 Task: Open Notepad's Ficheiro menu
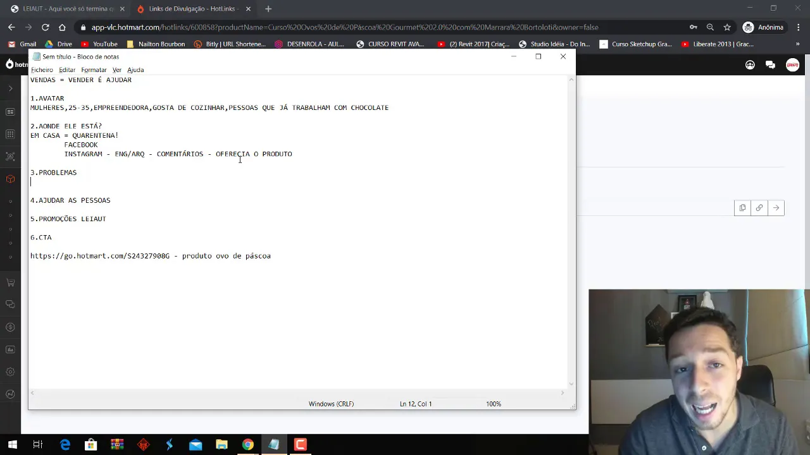click(42, 70)
